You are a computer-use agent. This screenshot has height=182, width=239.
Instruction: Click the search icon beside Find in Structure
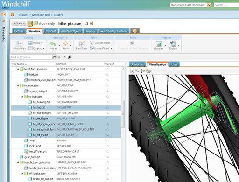click(x=54, y=57)
